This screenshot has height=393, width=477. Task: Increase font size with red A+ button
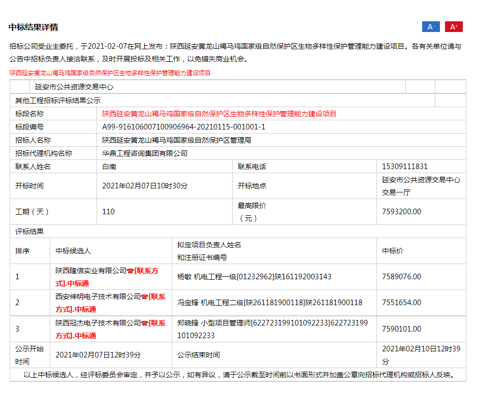pos(454,27)
